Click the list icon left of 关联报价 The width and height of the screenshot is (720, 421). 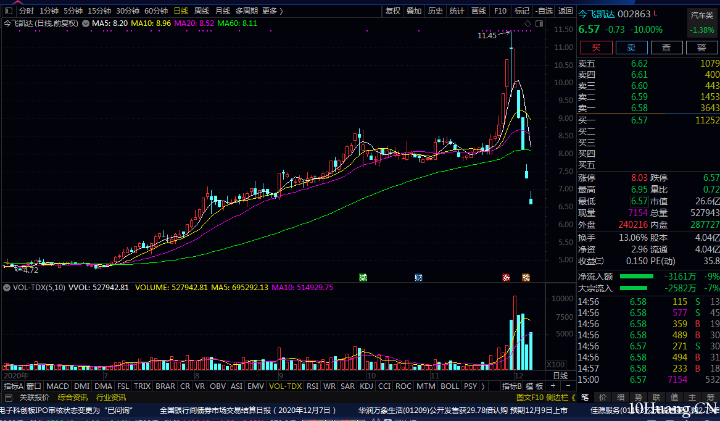click(x=9, y=398)
